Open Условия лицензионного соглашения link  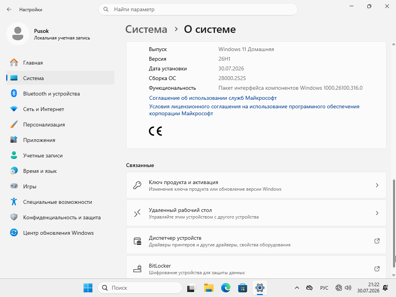254,110
